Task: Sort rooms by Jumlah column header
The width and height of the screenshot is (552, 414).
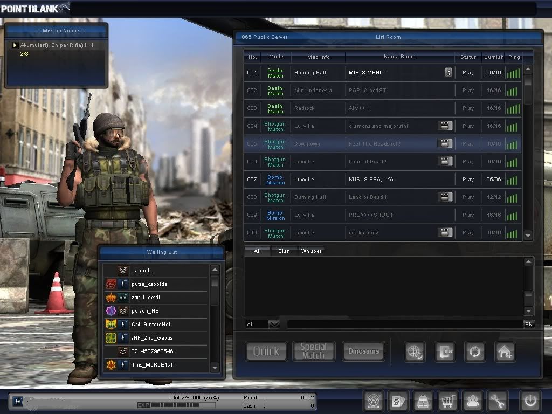Action: tap(494, 57)
